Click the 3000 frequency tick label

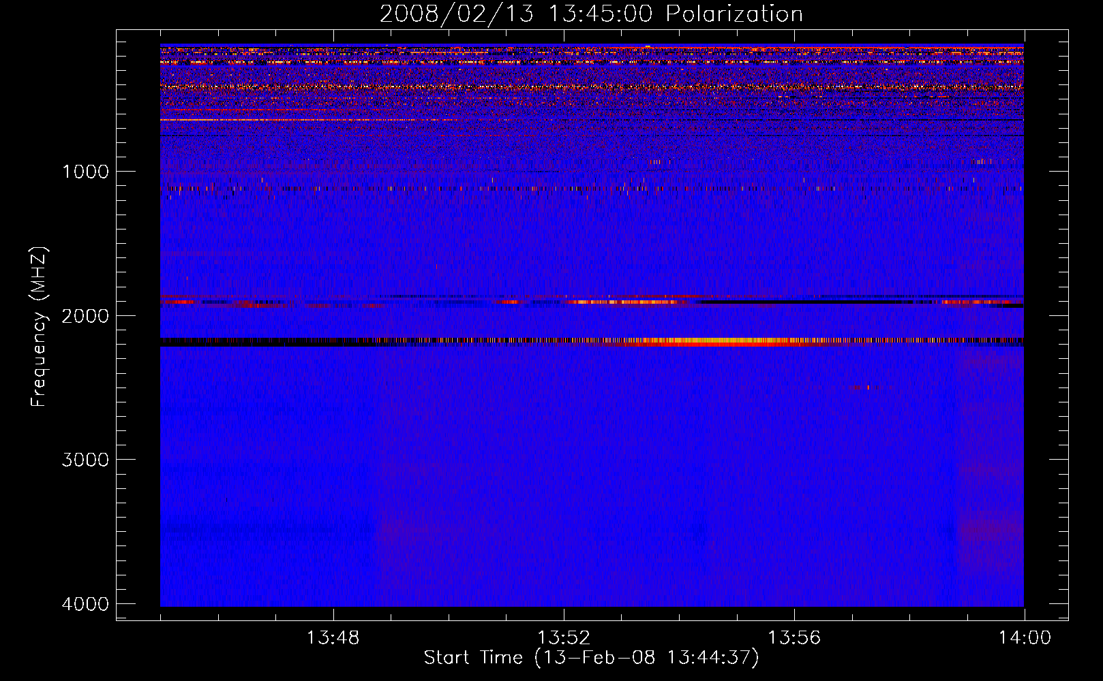(85, 460)
